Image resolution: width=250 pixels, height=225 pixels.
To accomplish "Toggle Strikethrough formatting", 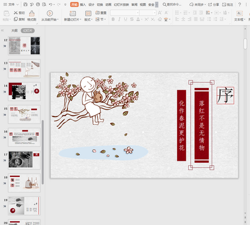I will tap(132, 19).
